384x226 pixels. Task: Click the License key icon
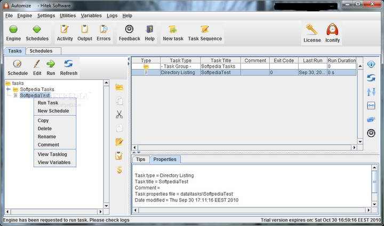coord(312,30)
